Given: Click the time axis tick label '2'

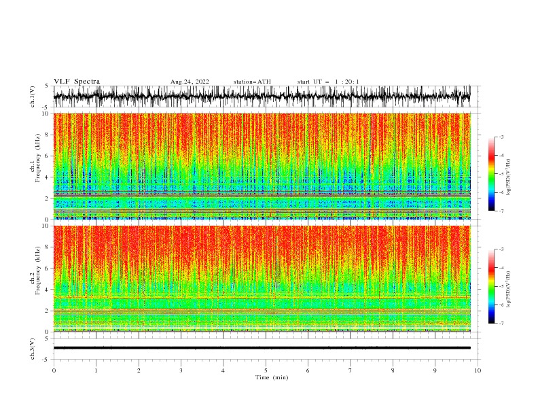Looking at the screenshot, I should 139,370.
